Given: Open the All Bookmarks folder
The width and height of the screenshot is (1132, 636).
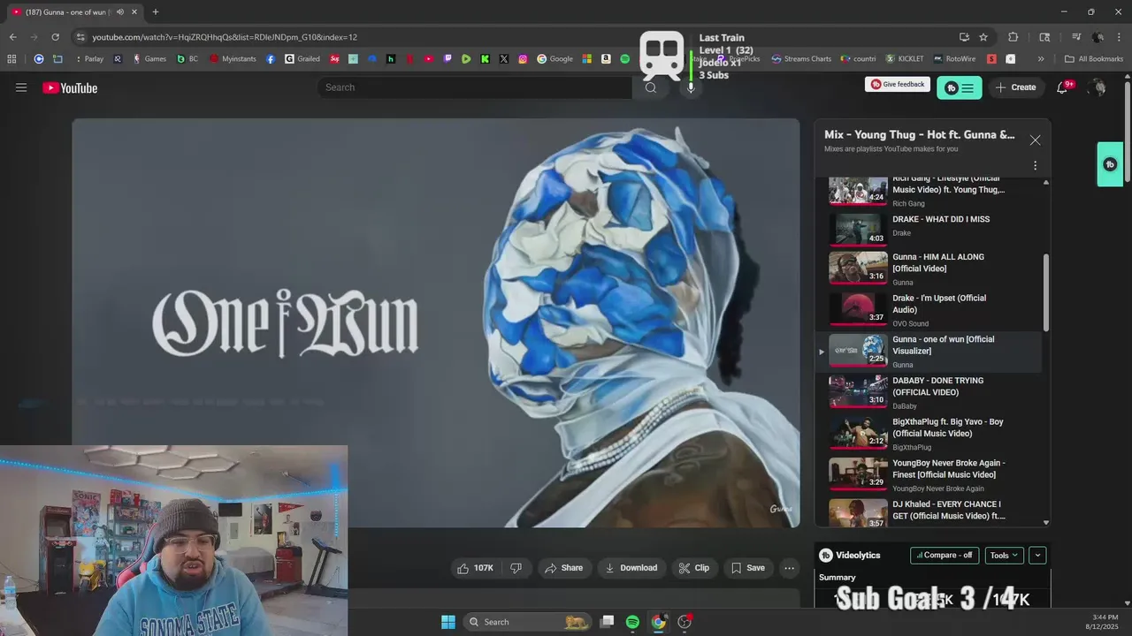Looking at the screenshot, I should click(x=1094, y=59).
